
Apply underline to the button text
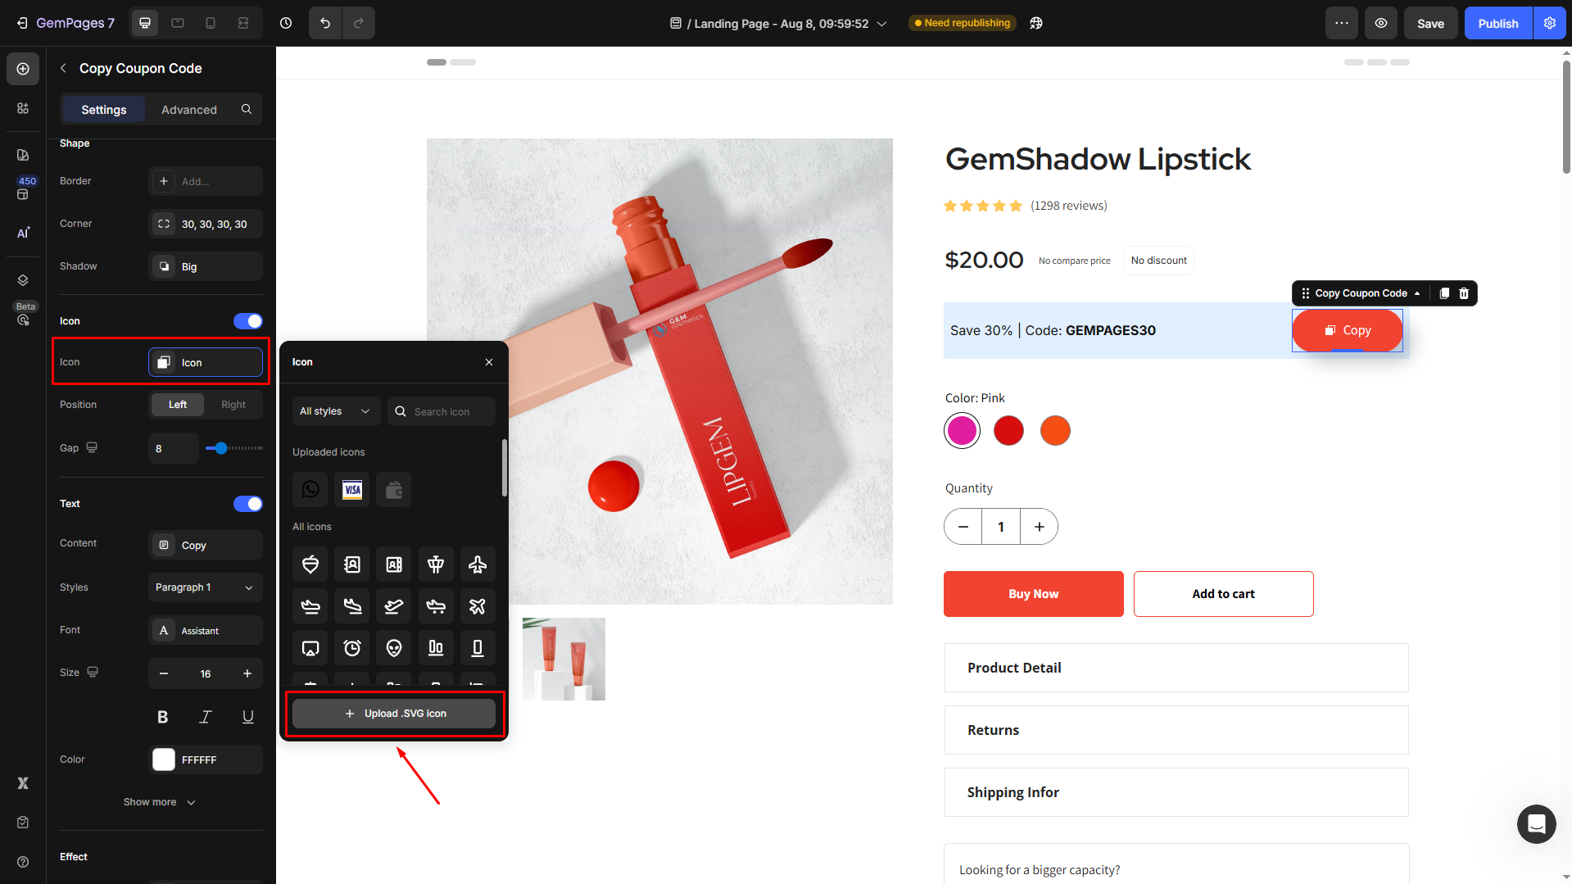pos(248,717)
